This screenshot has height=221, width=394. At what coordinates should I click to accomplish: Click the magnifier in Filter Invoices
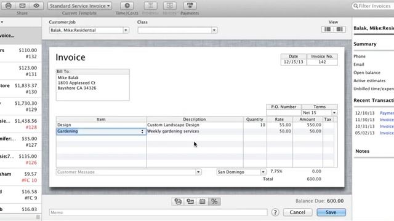point(356,6)
